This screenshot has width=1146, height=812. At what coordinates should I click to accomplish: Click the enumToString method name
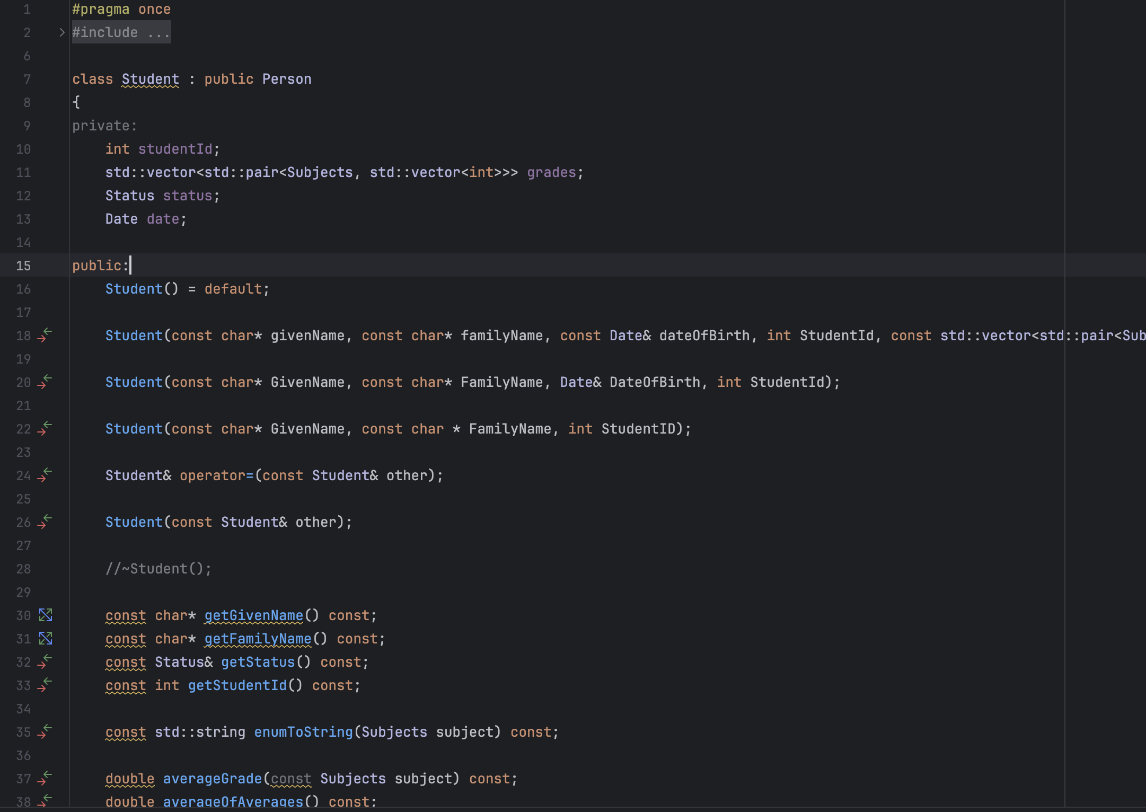pyautogui.click(x=303, y=732)
